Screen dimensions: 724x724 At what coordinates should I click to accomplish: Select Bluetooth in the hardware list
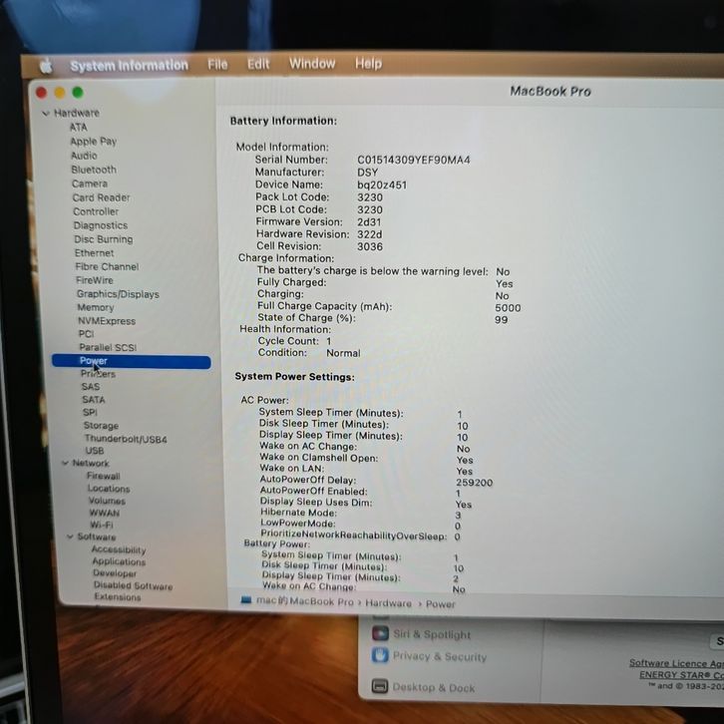coord(94,170)
